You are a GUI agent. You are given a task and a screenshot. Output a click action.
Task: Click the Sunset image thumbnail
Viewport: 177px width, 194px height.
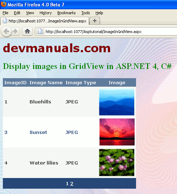(x=117, y=132)
